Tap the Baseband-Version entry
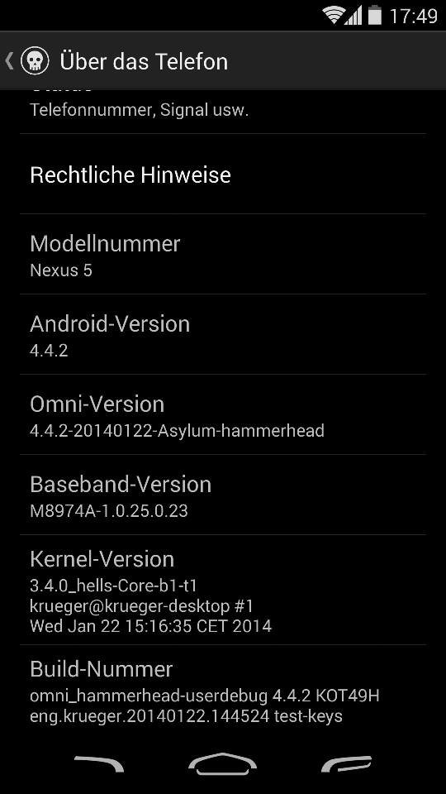 point(223,495)
